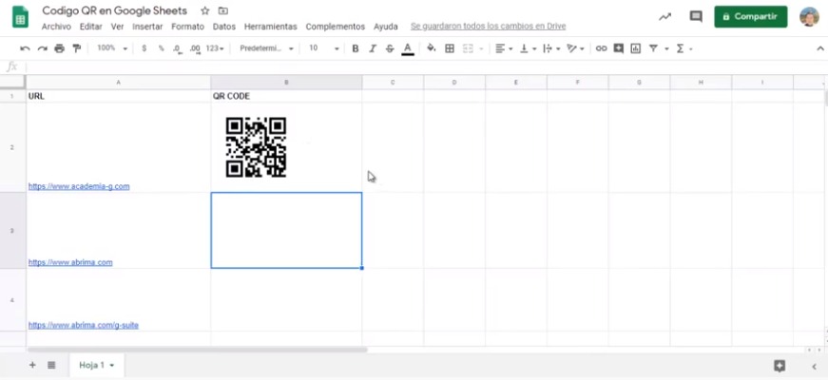Select column A header

pos(118,83)
